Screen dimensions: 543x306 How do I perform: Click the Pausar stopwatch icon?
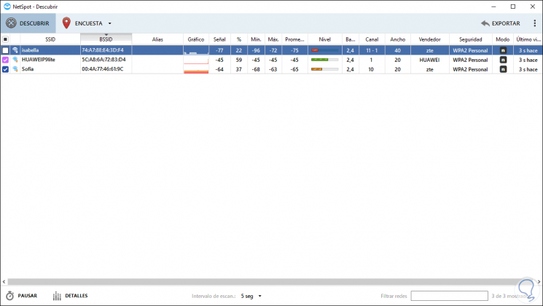click(10, 296)
